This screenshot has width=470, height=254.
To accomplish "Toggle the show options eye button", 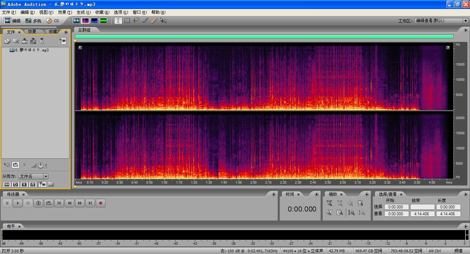I will point(62,41).
